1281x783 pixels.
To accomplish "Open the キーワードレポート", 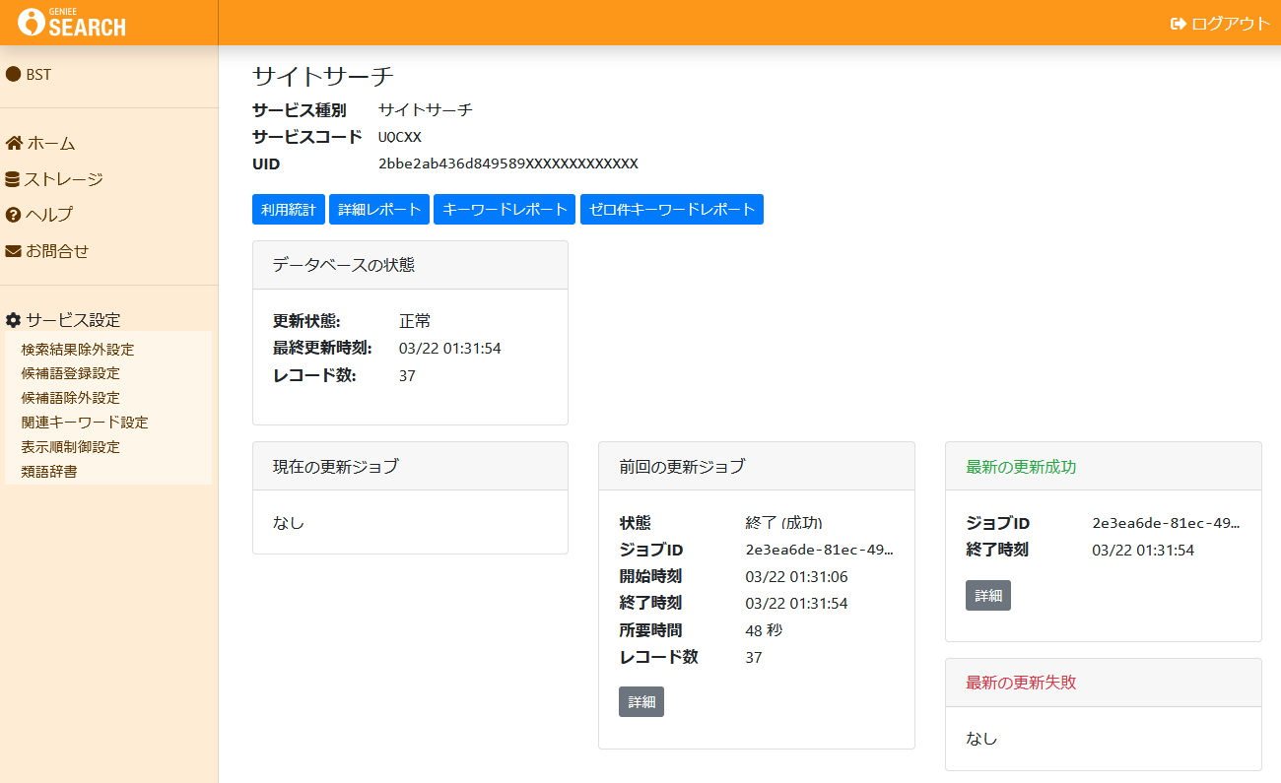I will (x=505, y=209).
